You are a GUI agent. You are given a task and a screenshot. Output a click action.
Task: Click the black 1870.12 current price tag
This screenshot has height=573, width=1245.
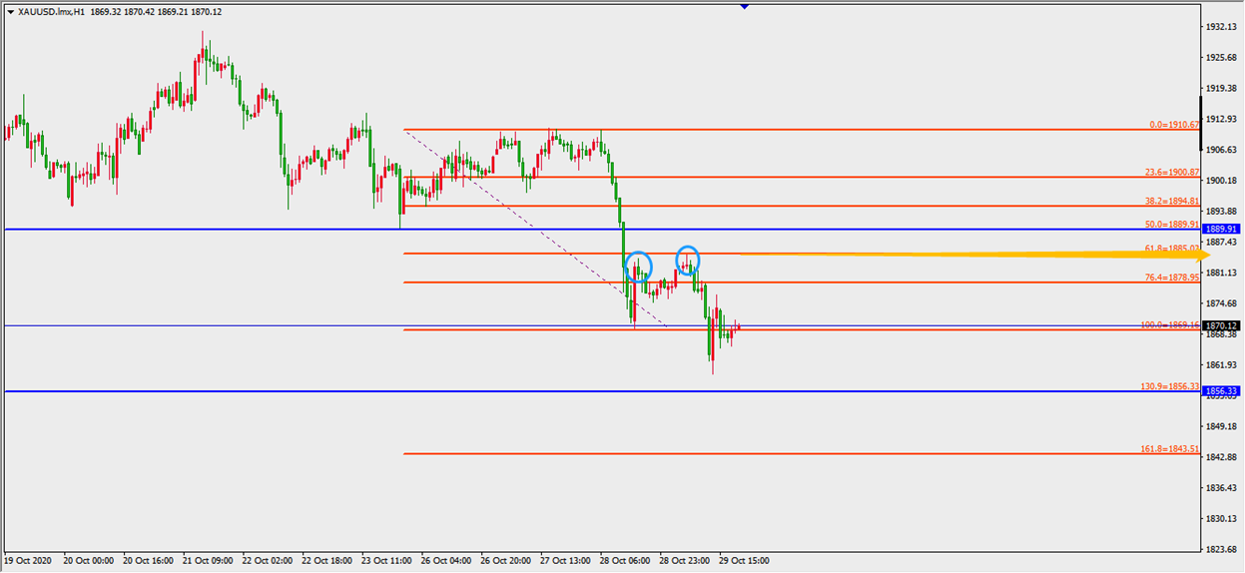coord(1222,325)
